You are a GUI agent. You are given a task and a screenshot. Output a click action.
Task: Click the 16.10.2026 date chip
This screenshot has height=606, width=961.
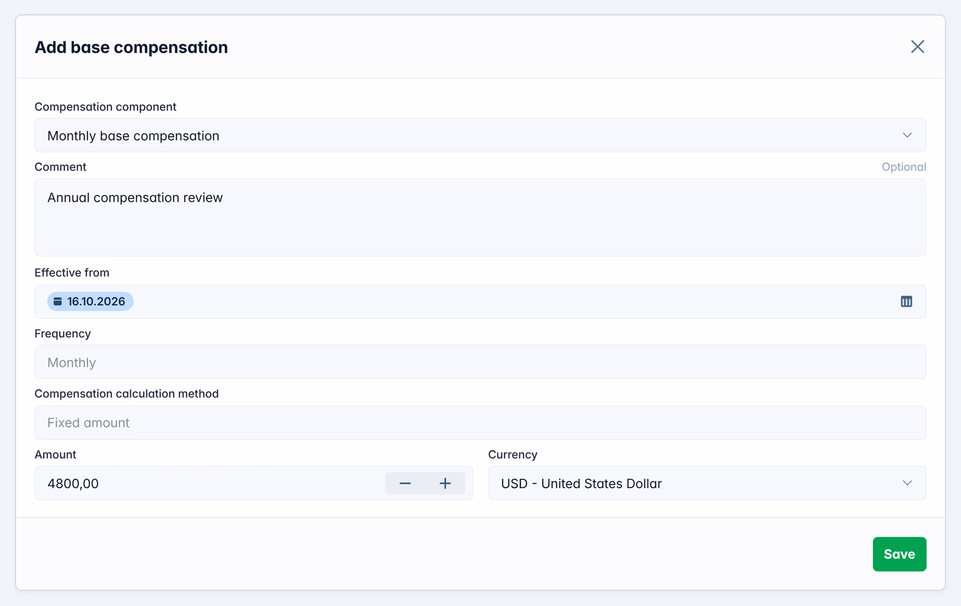[x=90, y=301]
